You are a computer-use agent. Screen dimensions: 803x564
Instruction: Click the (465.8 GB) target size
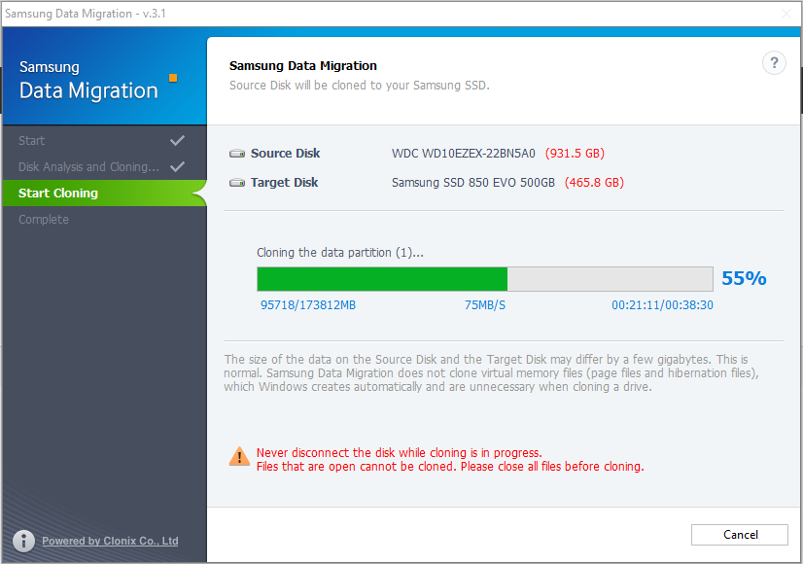tap(594, 183)
